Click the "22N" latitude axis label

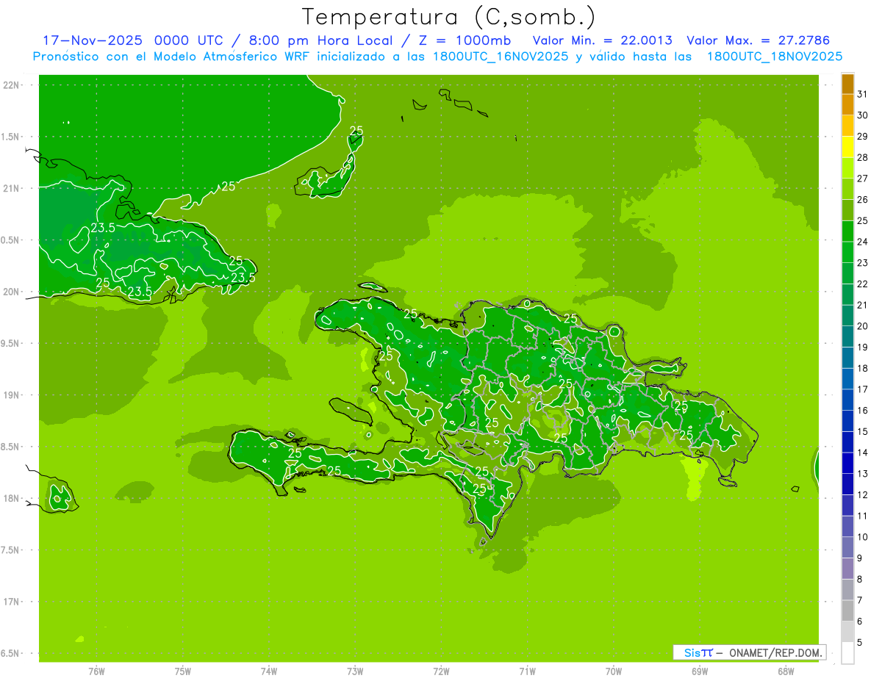pyautogui.click(x=12, y=84)
